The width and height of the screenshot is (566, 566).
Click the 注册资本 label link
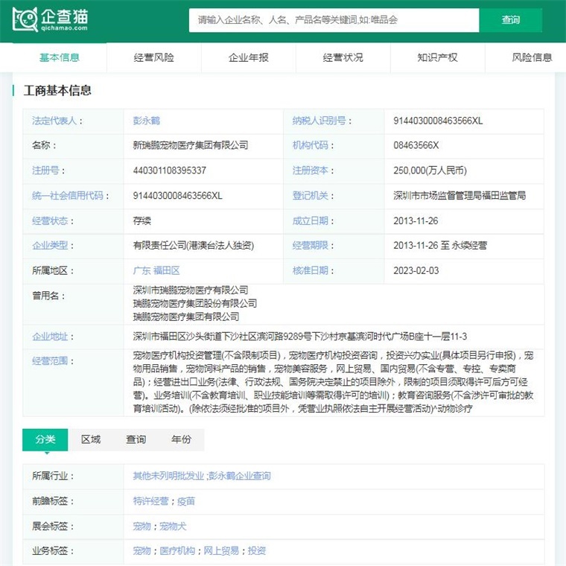point(310,170)
